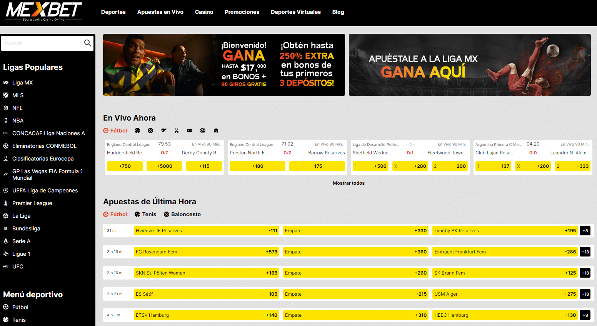597x326 pixels.
Task: Open Premier League in Ligas Populares
Action: point(32,203)
